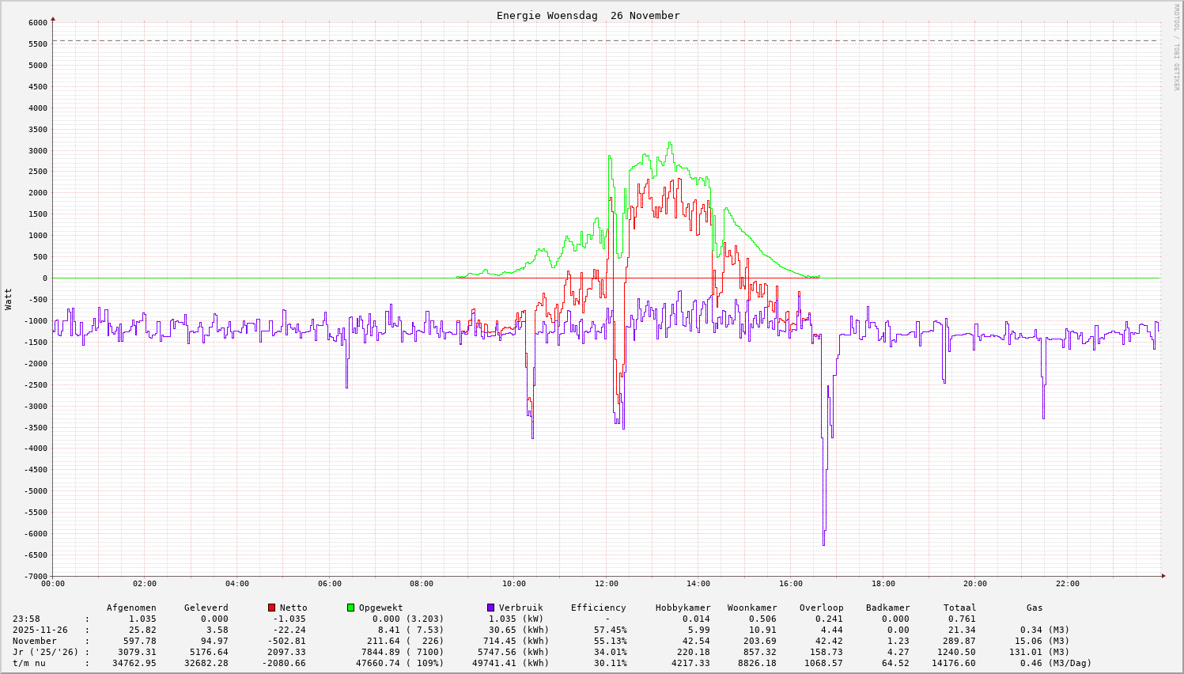Select the Woonkamer column header

pyautogui.click(x=752, y=608)
